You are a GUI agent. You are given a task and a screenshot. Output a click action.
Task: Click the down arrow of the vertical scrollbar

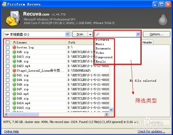tap(111, 110)
